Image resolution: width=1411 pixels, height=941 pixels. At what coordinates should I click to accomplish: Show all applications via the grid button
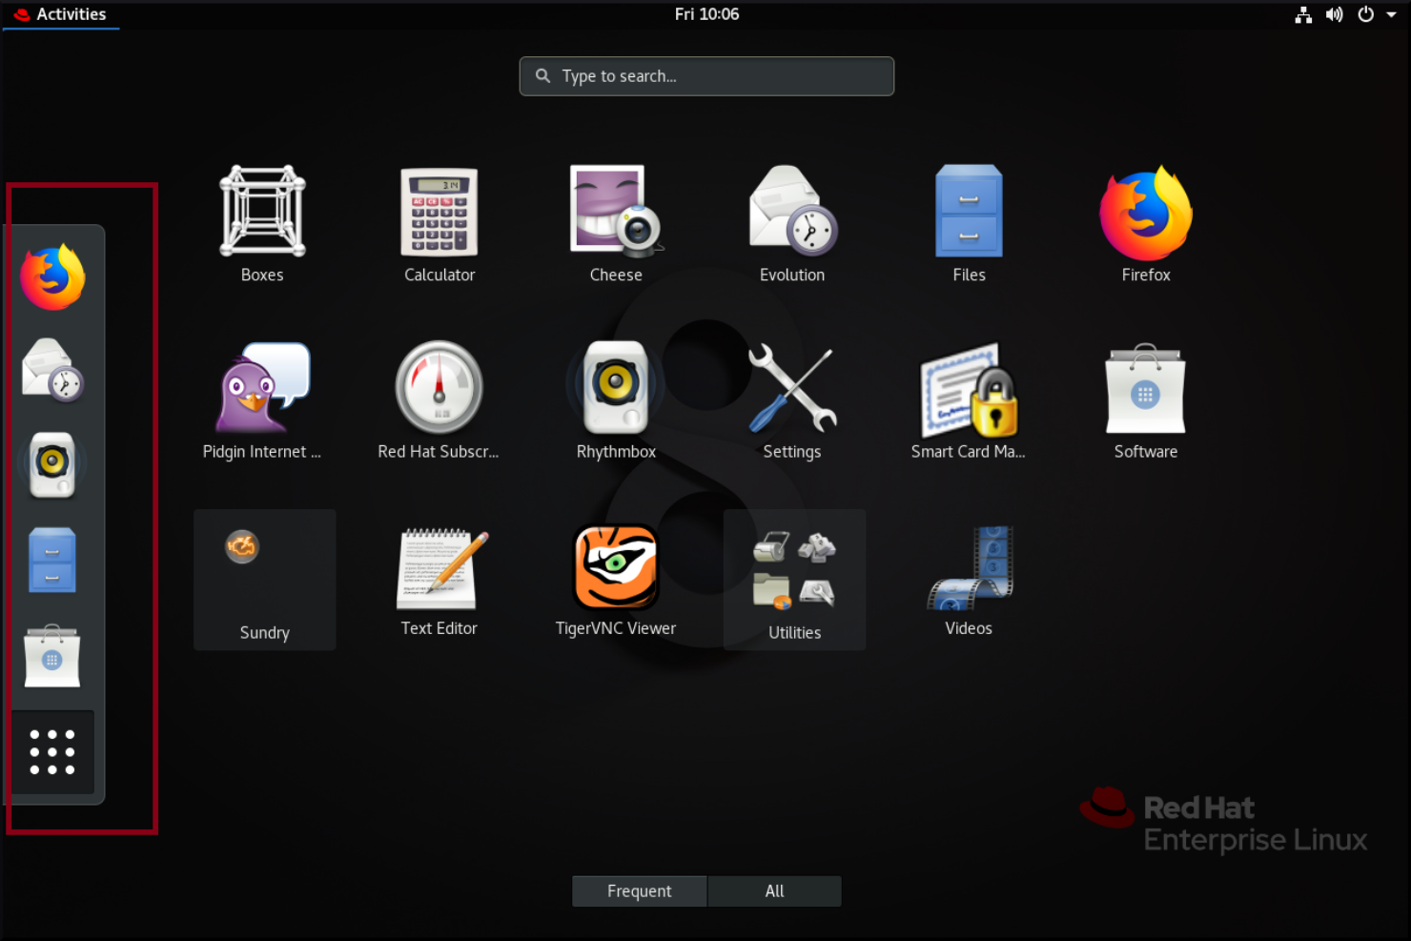52,752
